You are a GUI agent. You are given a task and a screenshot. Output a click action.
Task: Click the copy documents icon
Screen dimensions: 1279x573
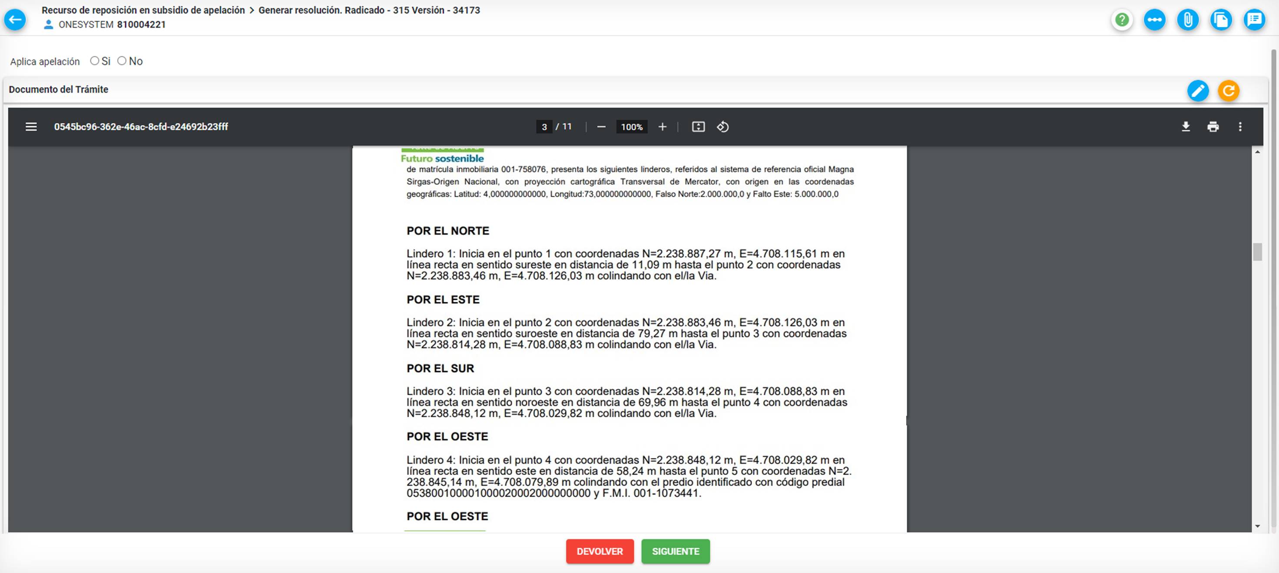1221,20
